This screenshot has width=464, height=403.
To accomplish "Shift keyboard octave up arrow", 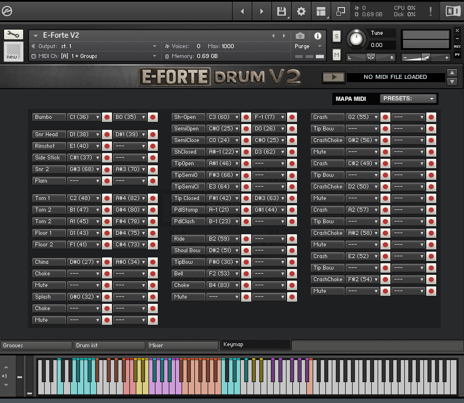I will (6, 367).
